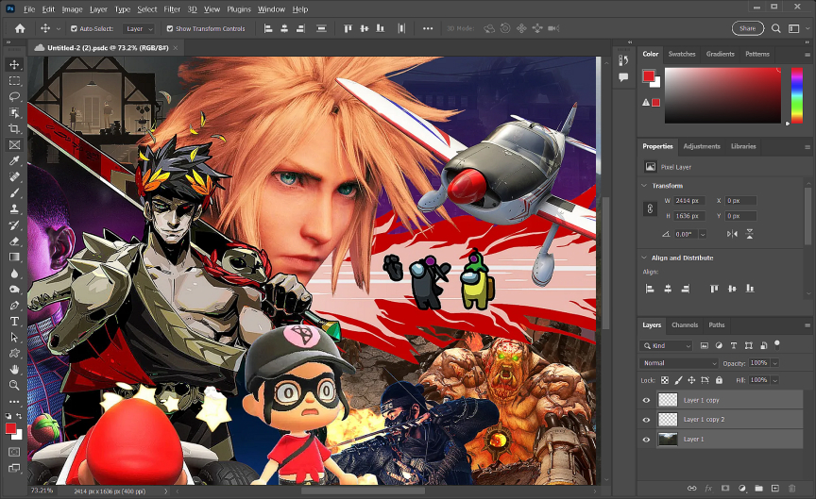Open the Search icon near Share
Screen dimensions: 816x499
[x=776, y=28]
